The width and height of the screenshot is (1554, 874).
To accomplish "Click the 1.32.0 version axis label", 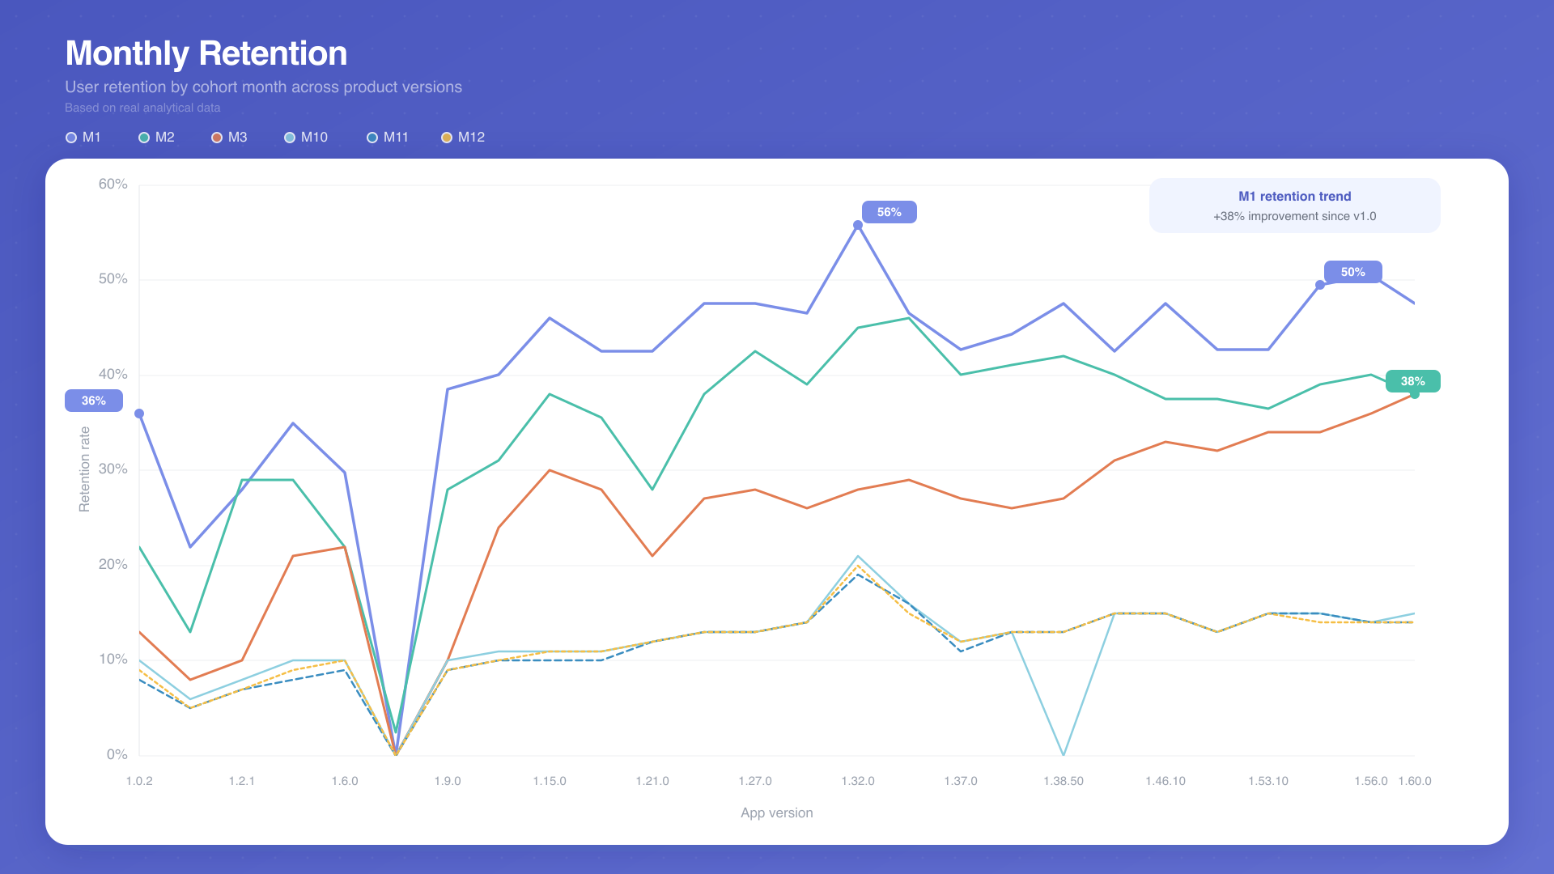I will coord(857,781).
